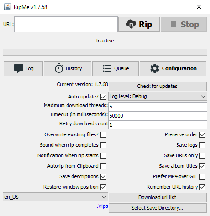Close the RipMe window
This screenshot has height=216, width=210.
[x=199, y=7]
